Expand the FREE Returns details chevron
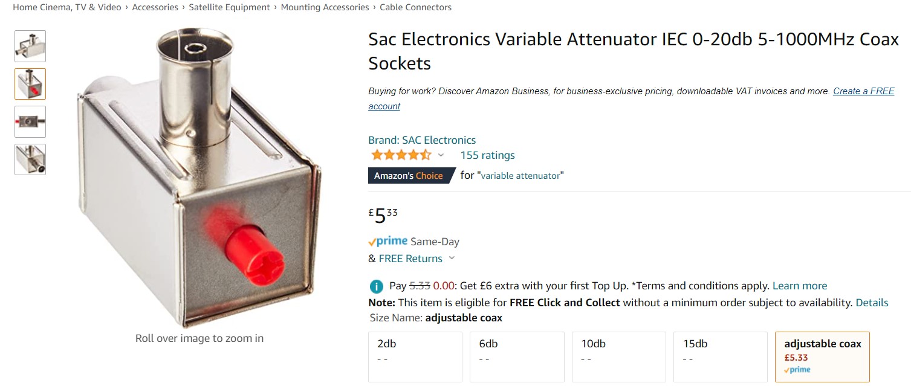The height and width of the screenshot is (386, 911). (452, 258)
